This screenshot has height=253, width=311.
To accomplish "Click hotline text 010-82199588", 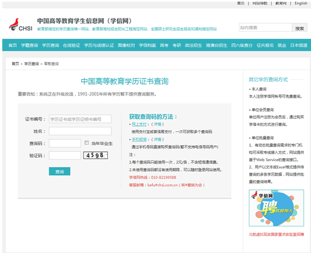I will coord(164,177).
